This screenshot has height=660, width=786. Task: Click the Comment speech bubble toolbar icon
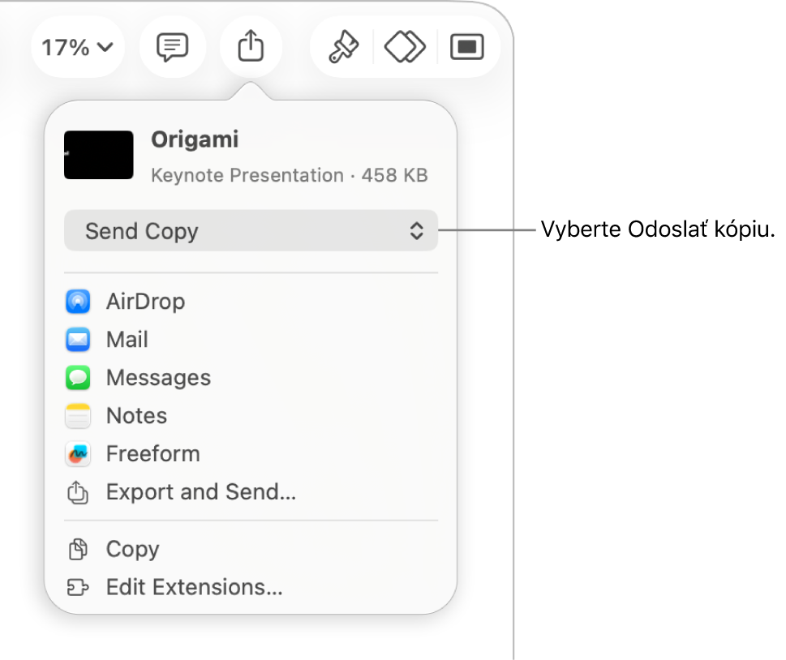(x=173, y=47)
